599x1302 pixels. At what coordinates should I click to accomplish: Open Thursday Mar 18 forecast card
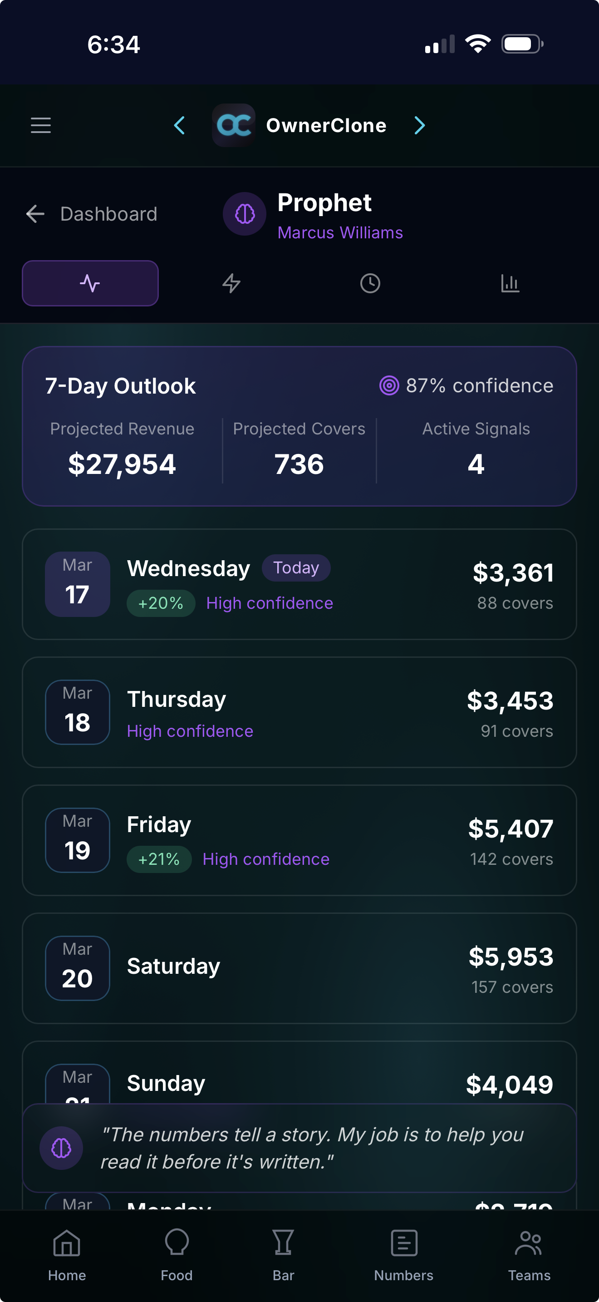(x=299, y=712)
